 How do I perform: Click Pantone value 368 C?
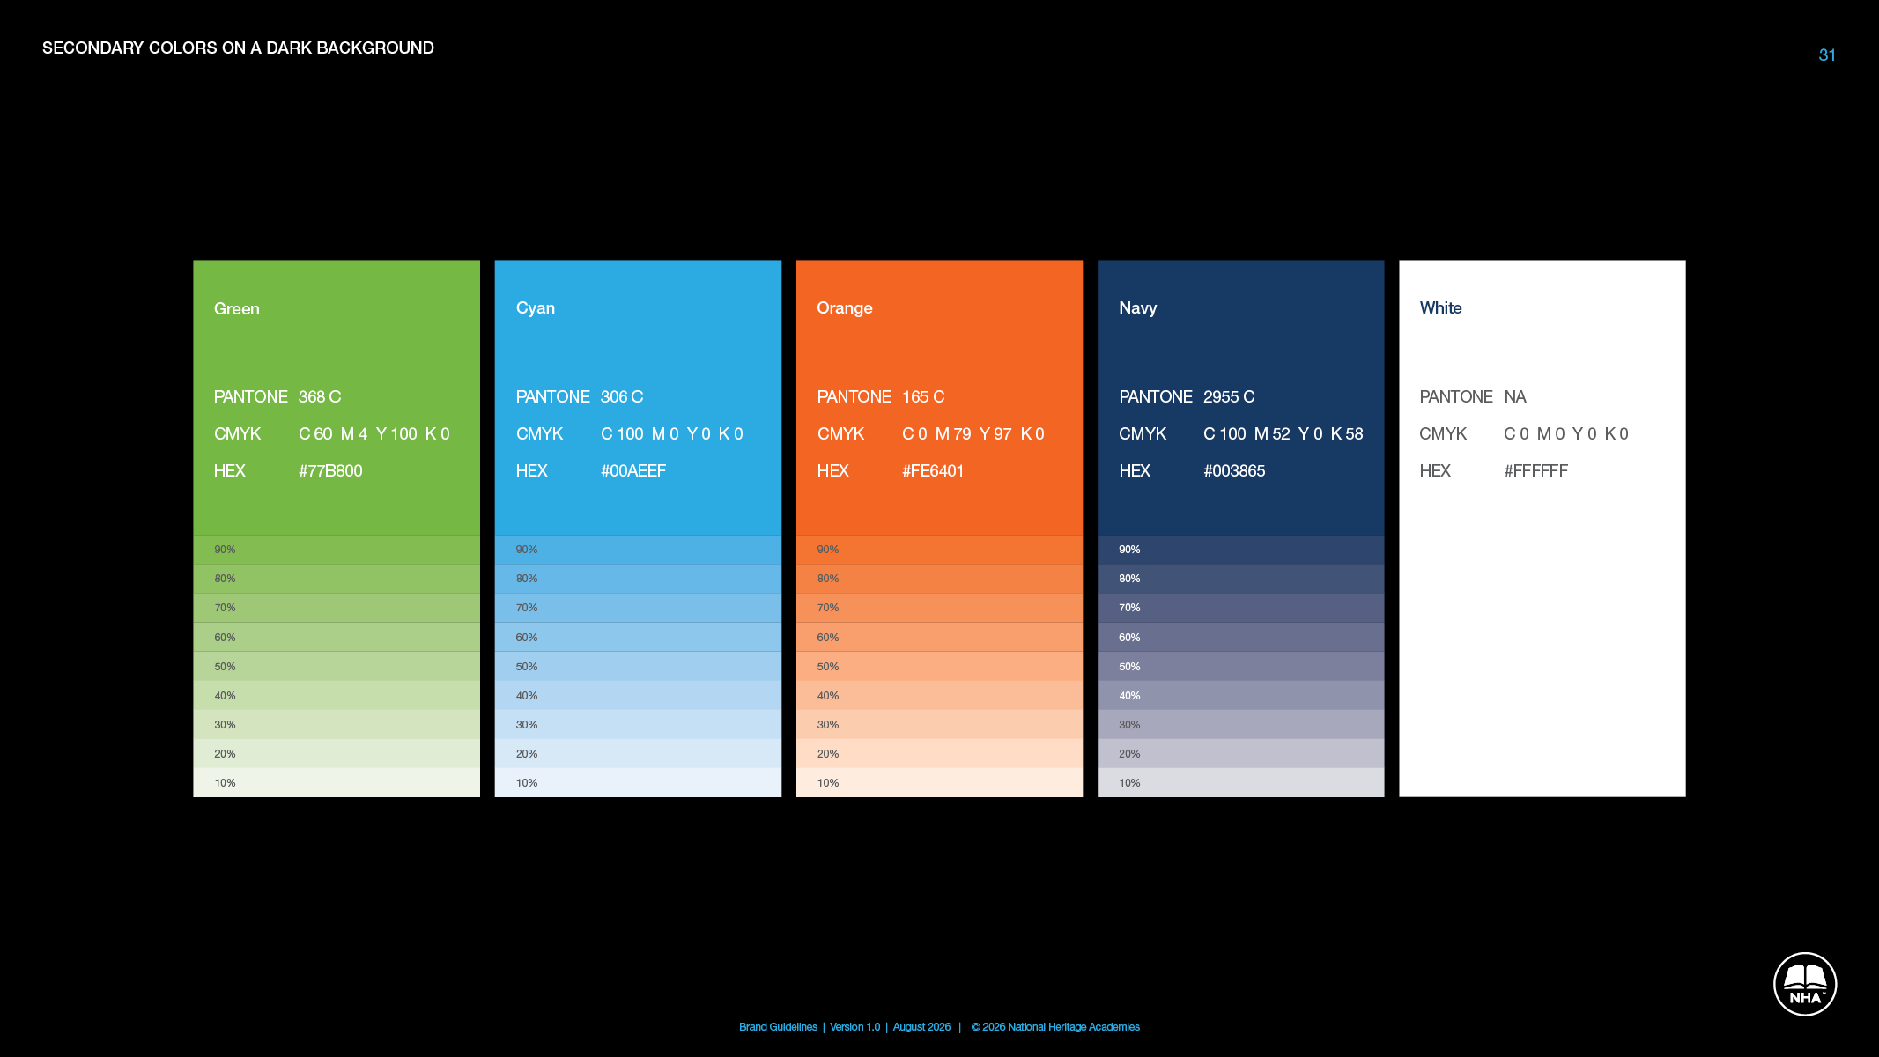tap(319, 397)
